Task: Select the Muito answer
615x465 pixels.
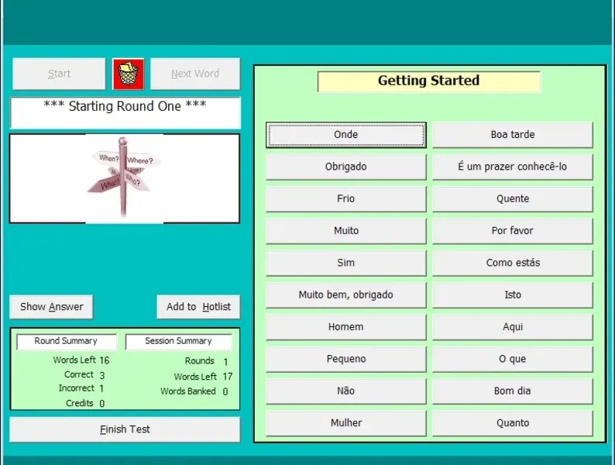Action: 346,231
